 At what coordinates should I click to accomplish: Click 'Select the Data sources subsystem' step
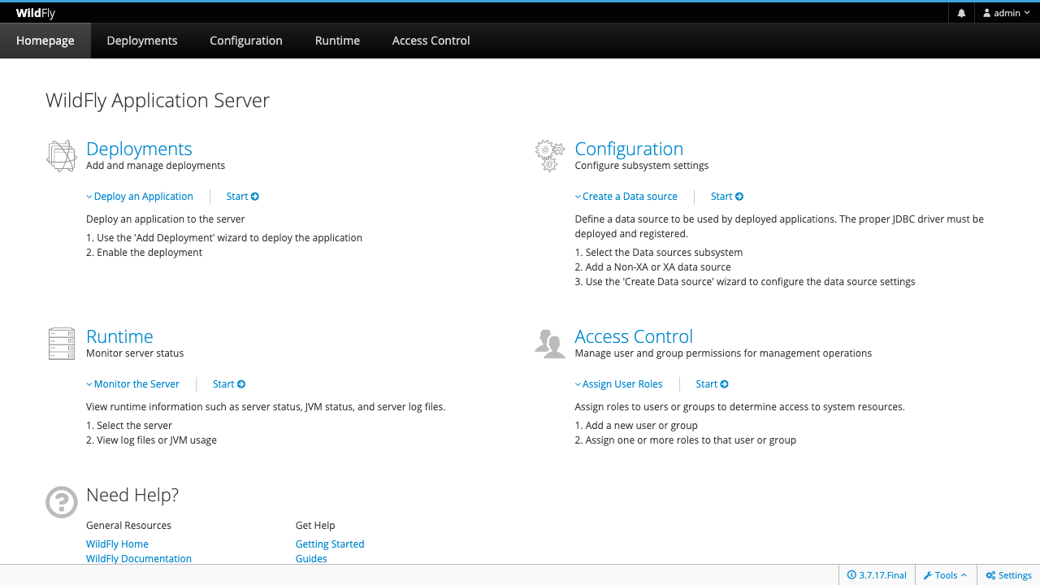664,253
